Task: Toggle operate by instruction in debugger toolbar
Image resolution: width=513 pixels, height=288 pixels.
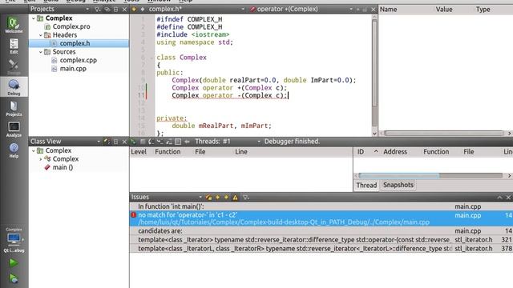Action: tap(178, 142)
